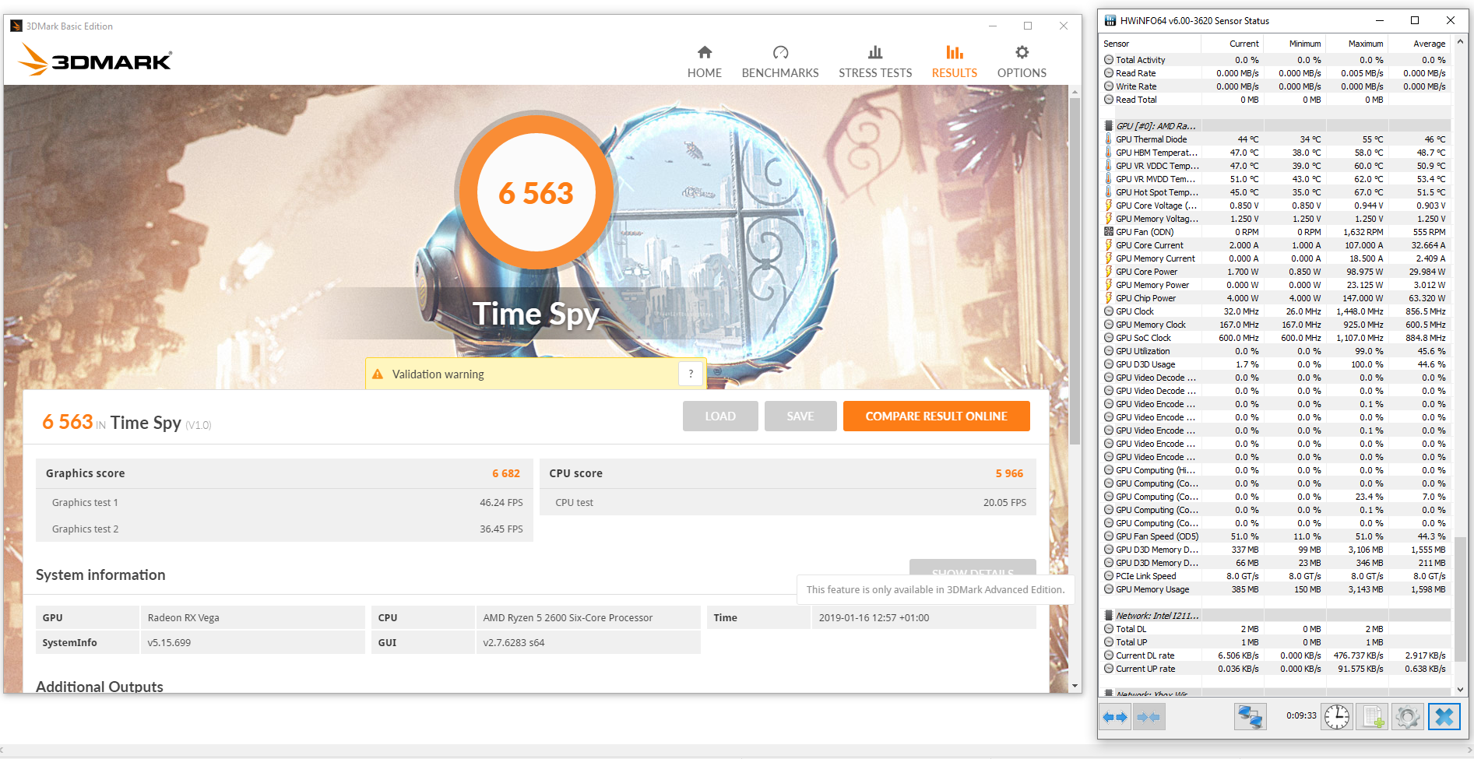The image size is (1474, 759).
Task: Click the icon beside Total Activity row
Action: pyautogui.click(x=1108, y=60)
